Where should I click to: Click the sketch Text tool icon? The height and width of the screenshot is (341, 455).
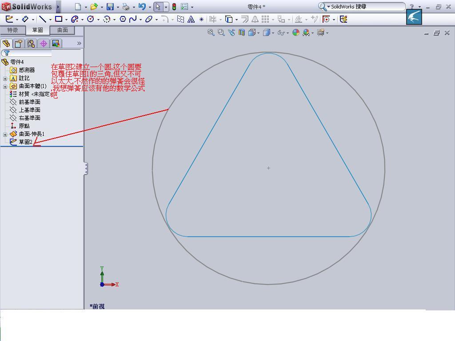click(x=191, y=19)
